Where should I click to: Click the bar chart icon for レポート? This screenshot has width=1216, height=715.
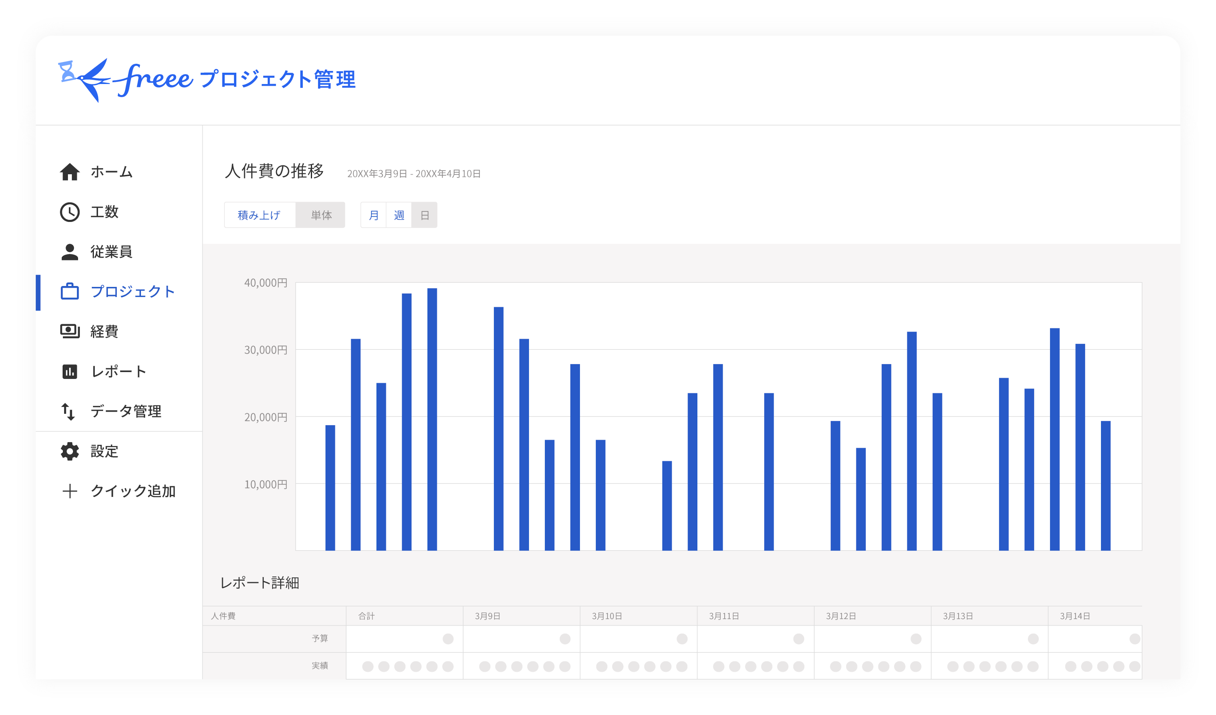(x=69, y=372)
